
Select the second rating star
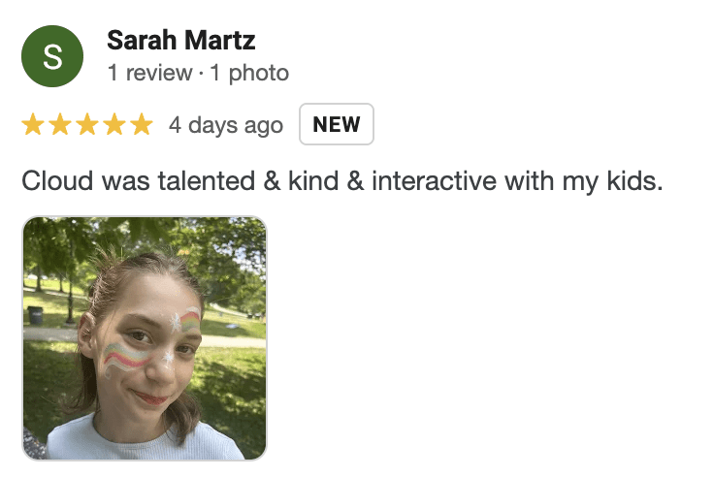[x=60, y=124]
